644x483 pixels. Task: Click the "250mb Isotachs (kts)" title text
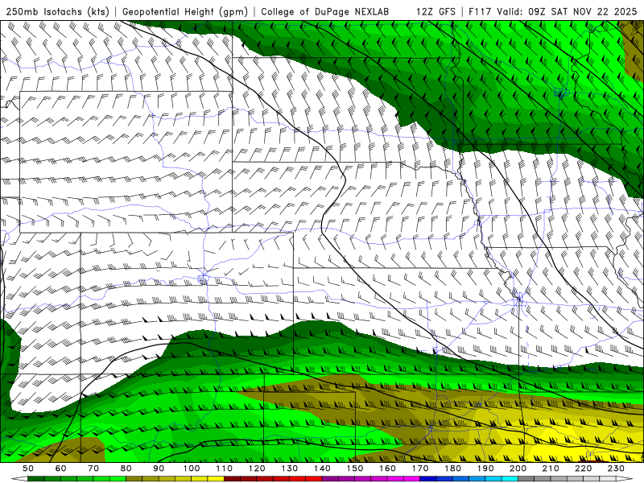(x=57, y=11)
